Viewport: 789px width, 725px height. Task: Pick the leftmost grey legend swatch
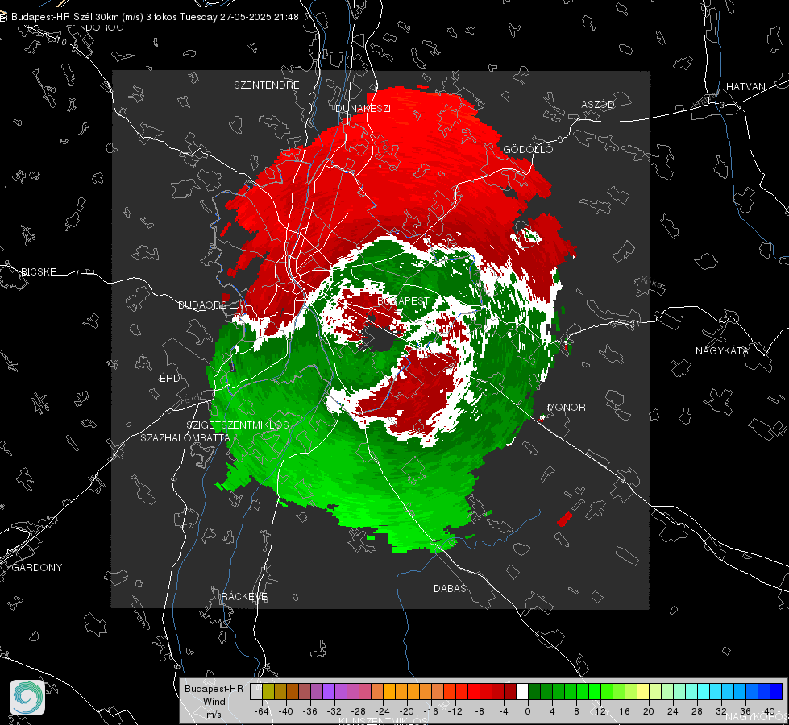click(256, 691)
